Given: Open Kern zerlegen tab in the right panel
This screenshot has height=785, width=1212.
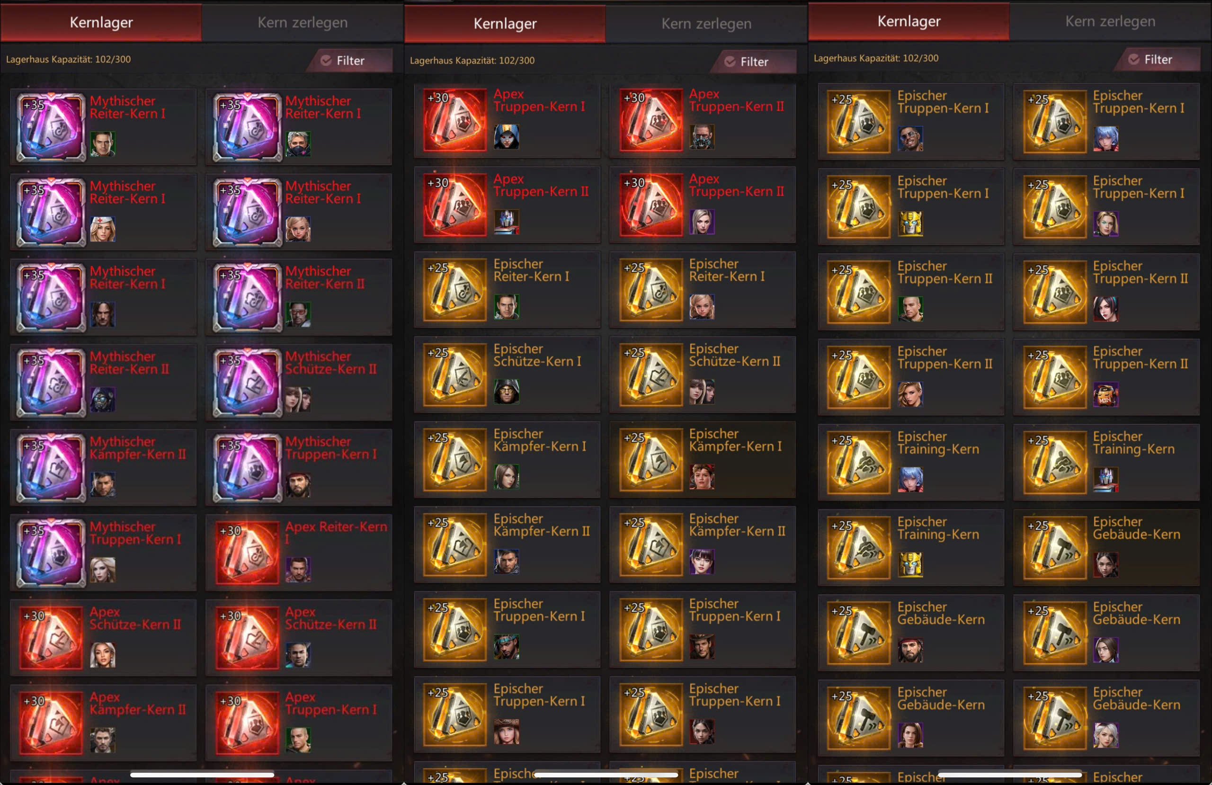Looking at the screenshot, I should [x=1110, y=21].
